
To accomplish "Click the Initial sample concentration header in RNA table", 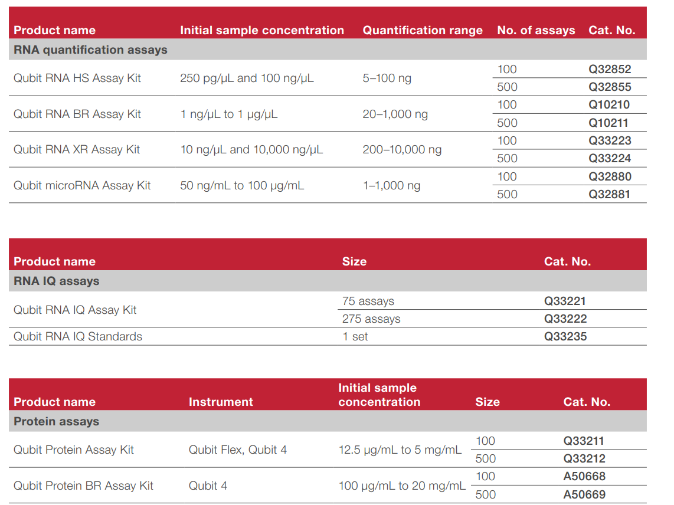I will point(262,31).
